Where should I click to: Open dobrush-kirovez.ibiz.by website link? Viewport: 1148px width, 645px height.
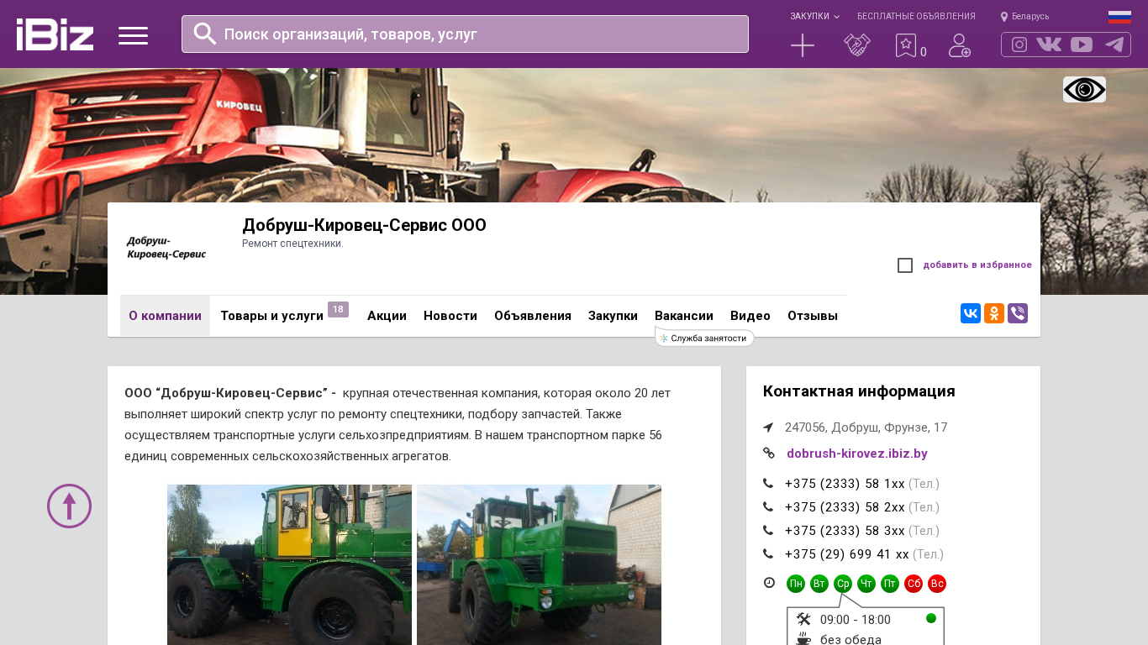(857, 454)
